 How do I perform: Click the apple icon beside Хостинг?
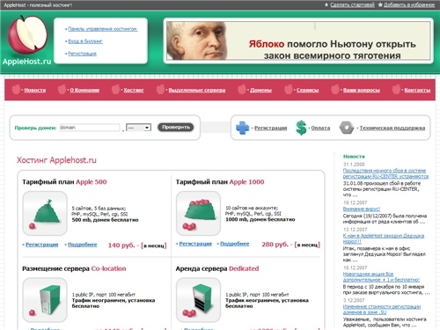point(115,89)
